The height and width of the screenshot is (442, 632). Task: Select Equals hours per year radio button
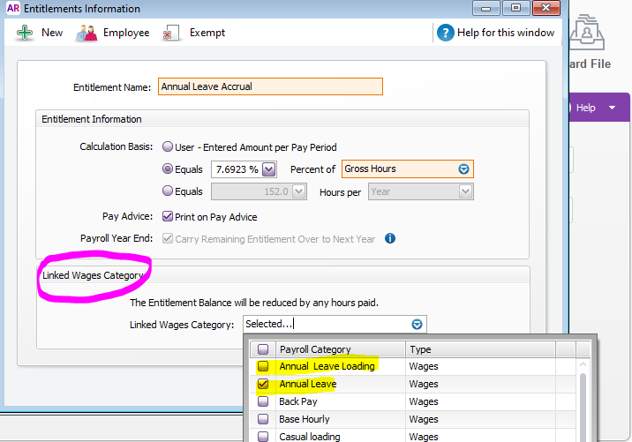[x=168, y=191]
